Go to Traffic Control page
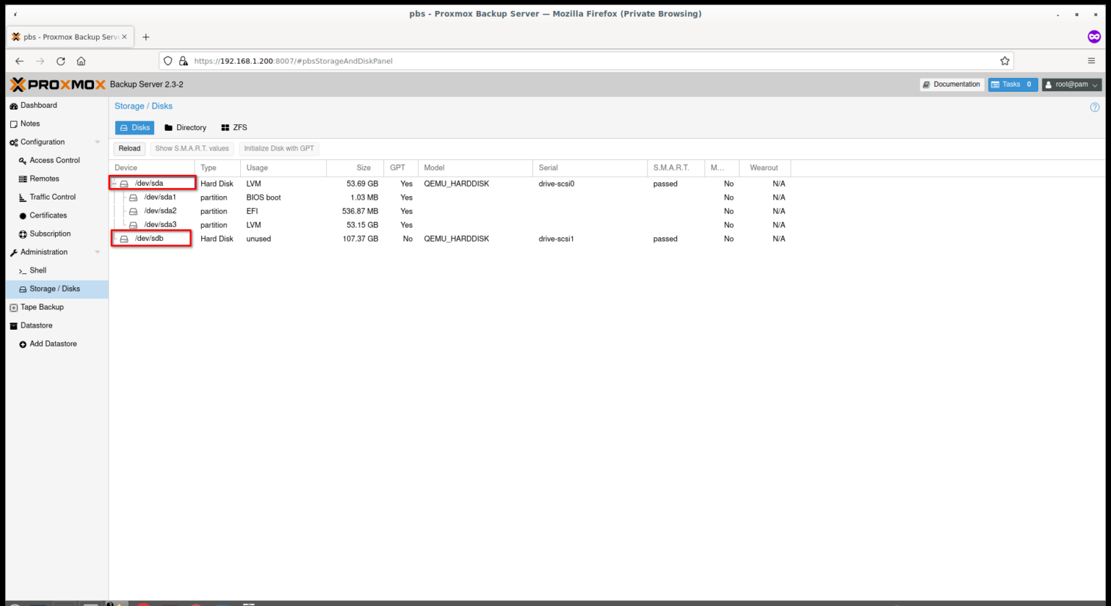This screenshot has width=1111, height=606. point(52,197)
